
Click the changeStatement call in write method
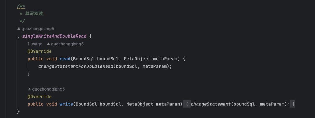pos(211,104)
